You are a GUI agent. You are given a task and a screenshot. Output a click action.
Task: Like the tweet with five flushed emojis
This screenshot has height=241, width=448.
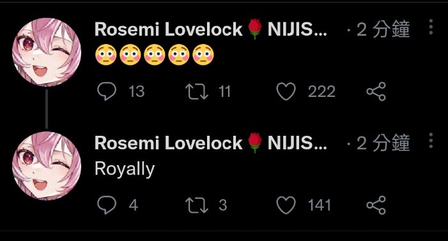286,91
